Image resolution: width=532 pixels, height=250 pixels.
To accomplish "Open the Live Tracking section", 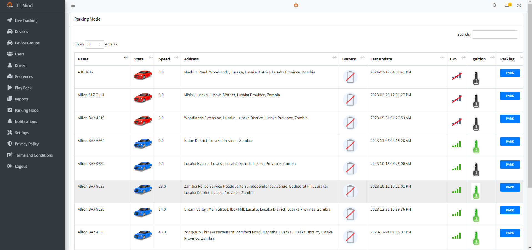I will pos(26,20).
